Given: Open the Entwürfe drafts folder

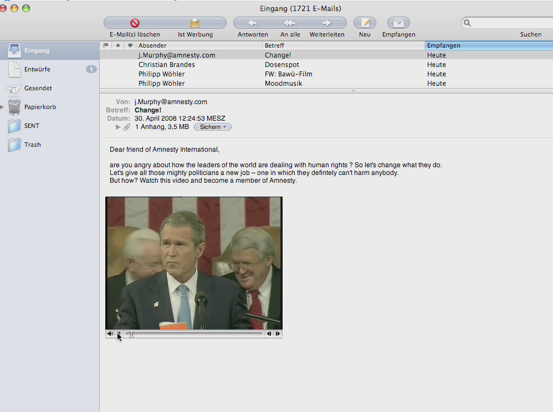Looking at the screenshot, I should [49, 69].
